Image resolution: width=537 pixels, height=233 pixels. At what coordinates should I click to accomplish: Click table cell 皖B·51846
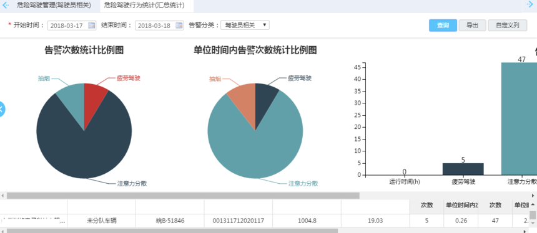pos(170,221)
